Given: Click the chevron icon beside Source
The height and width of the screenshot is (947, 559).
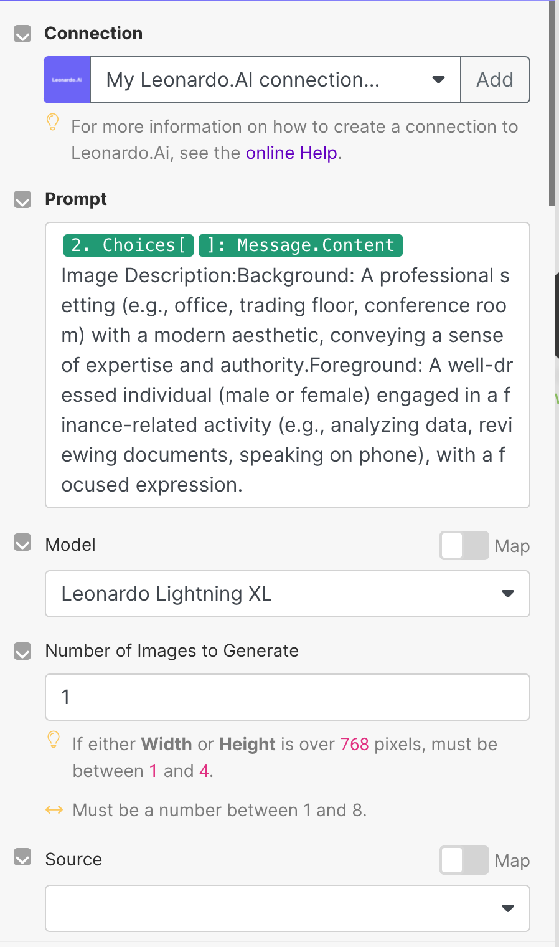Looking at the screenshot, I should pos(22,859).
